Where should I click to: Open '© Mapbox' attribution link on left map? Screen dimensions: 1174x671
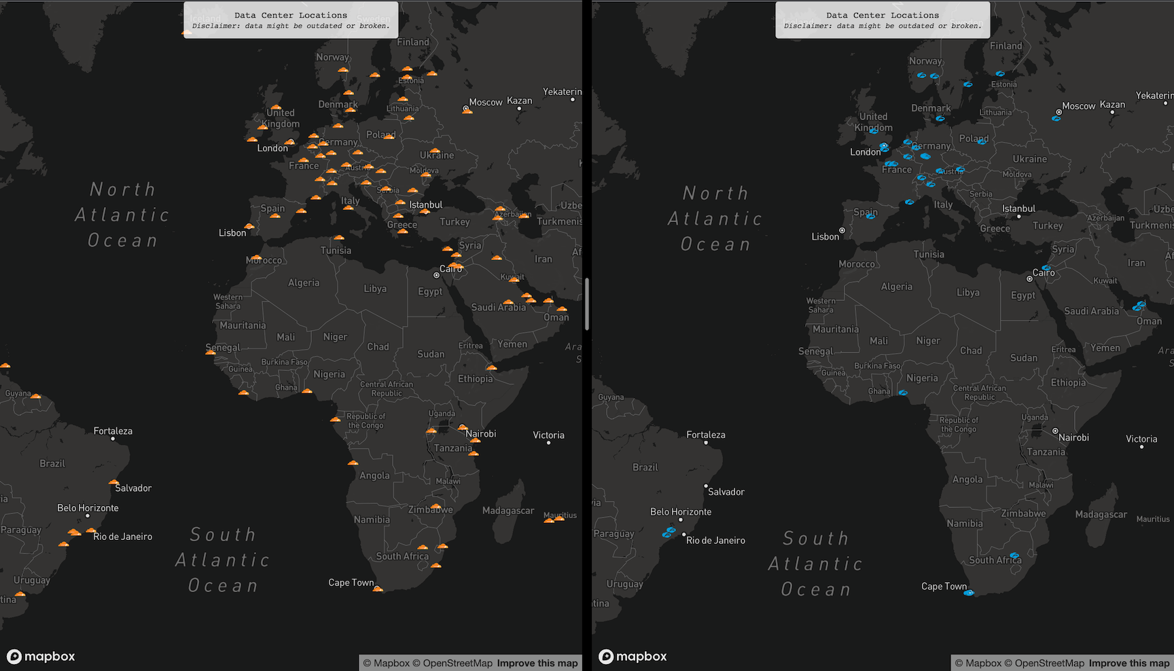tap(386, 663)
